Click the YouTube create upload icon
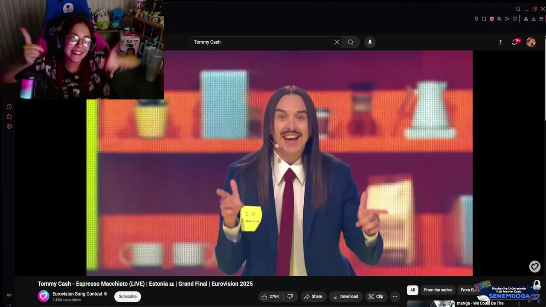546x307 pixels. click(x=500, y=42)
